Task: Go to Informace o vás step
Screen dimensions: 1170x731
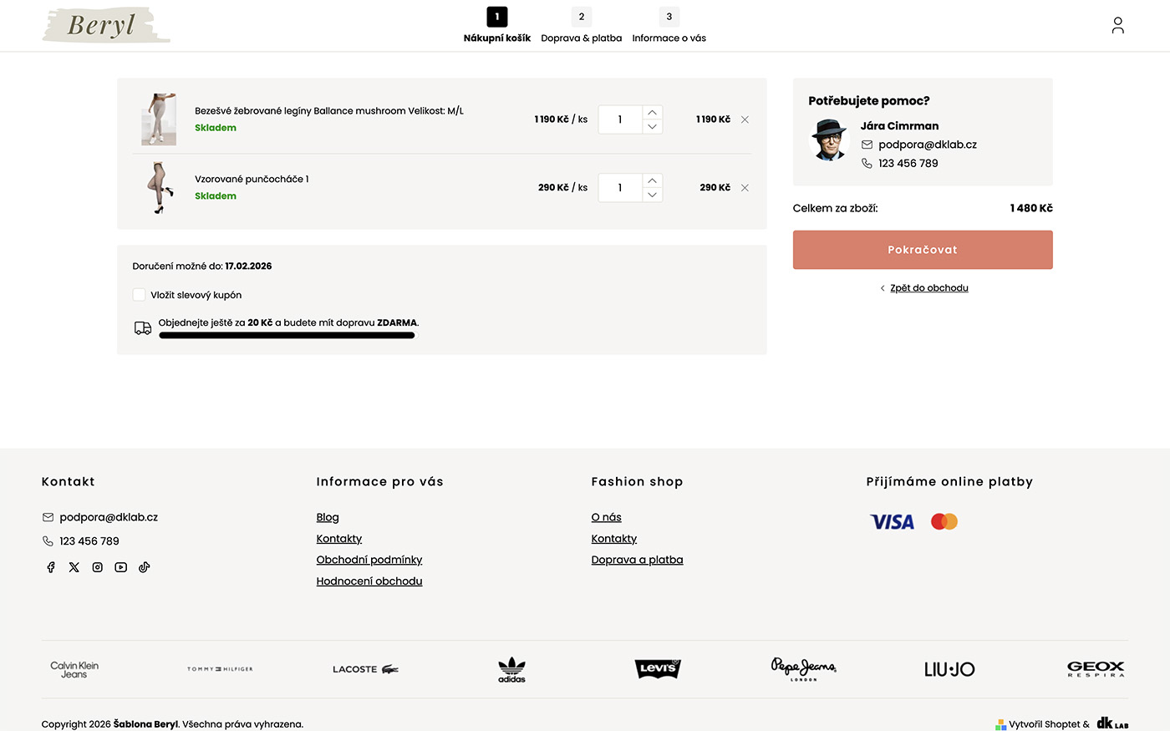Action: 669,27
